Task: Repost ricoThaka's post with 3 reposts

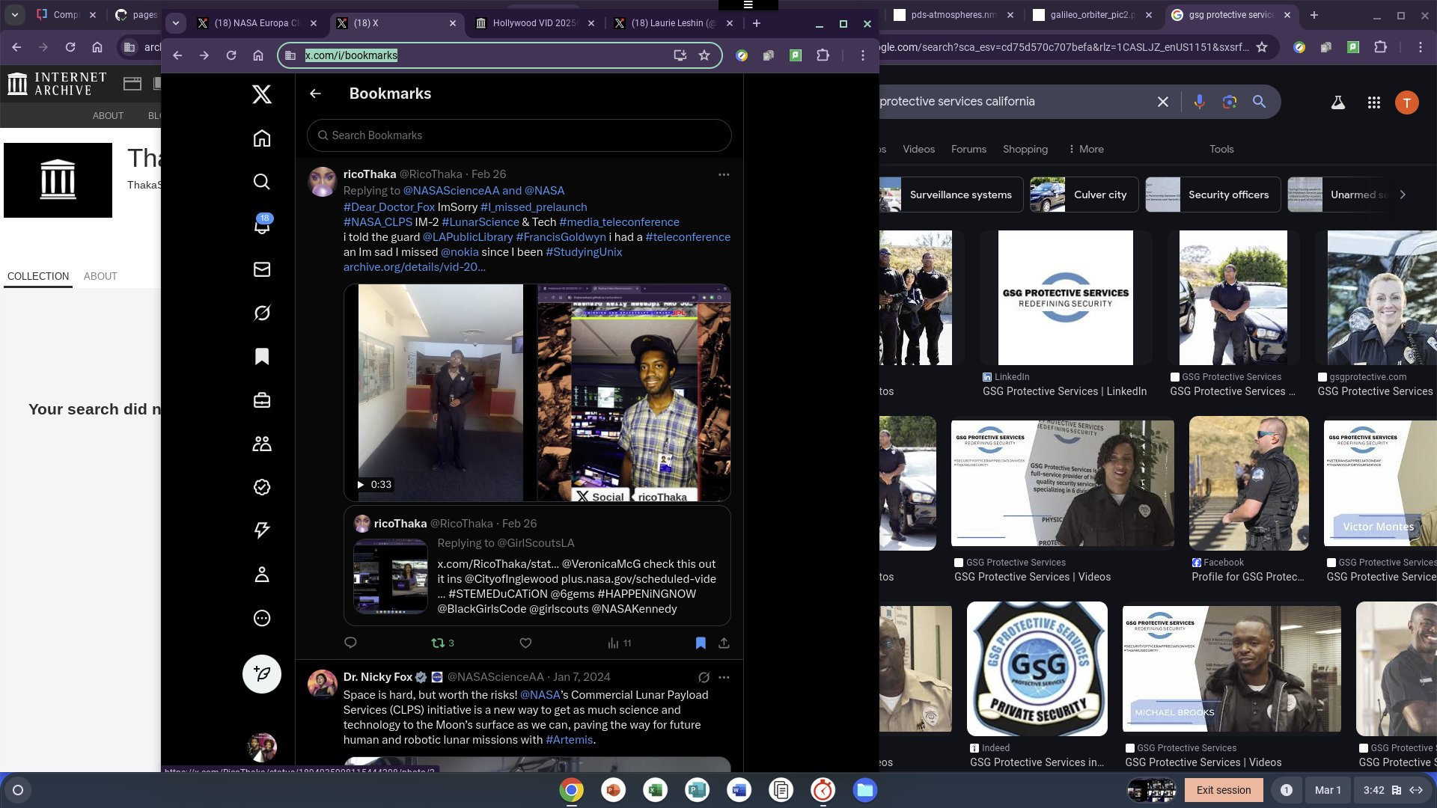Action: pos(442,643)
